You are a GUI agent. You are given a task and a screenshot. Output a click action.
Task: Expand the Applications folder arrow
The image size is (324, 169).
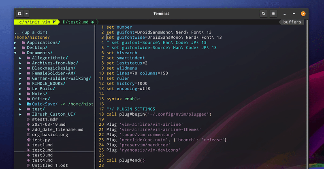pos(15,42)
